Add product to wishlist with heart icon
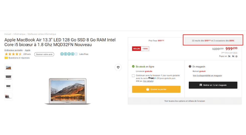The width and height of the screenshot is (246, 135). point(118,67)
